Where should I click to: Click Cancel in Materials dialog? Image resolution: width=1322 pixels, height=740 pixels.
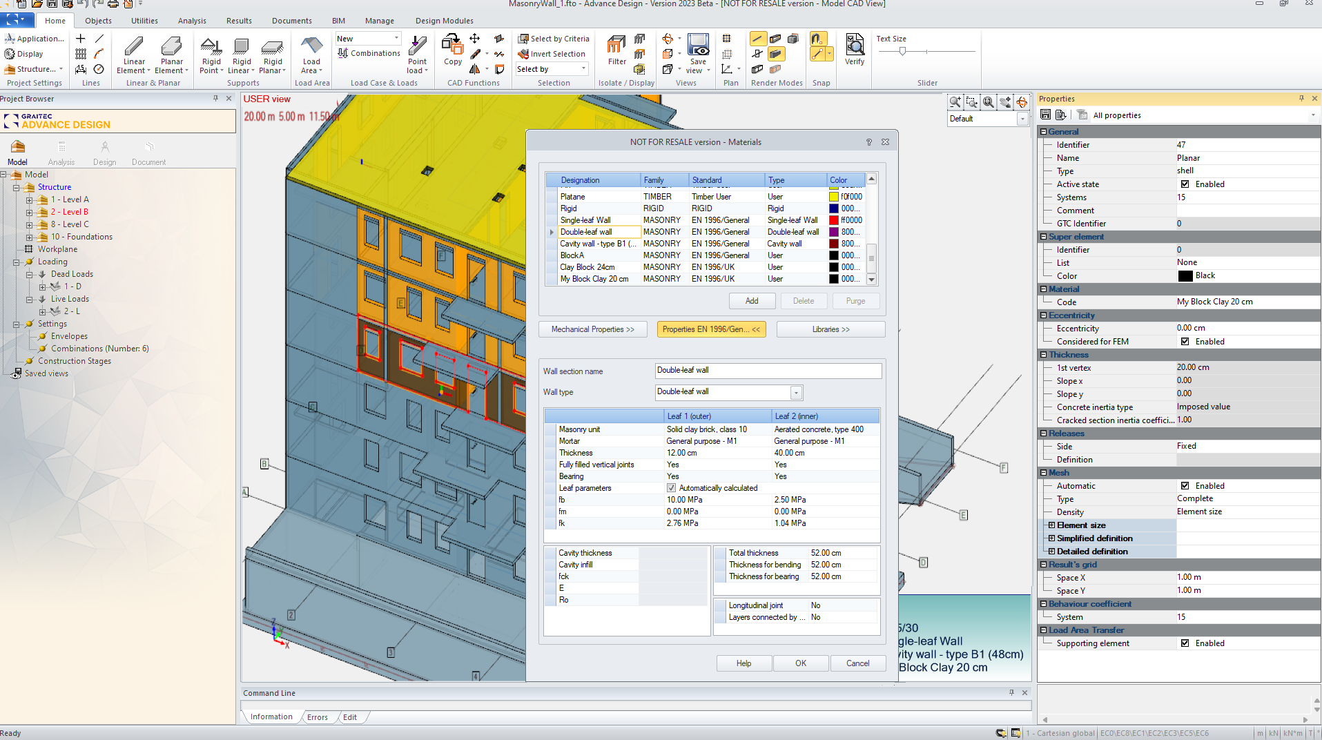pyautogui.click(x=857, y=663)
